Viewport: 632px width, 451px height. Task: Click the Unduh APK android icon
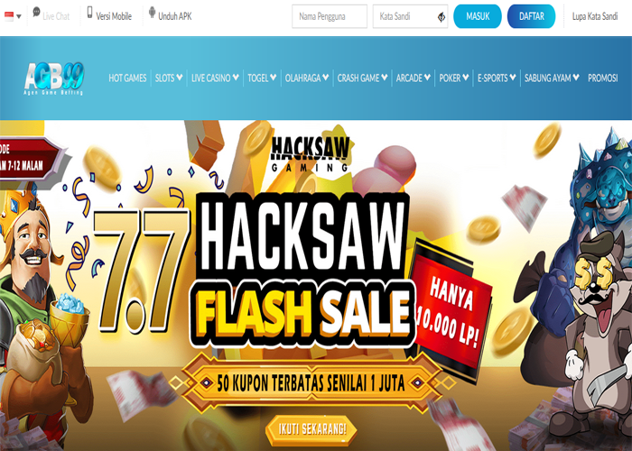click(x=152, y=12)
